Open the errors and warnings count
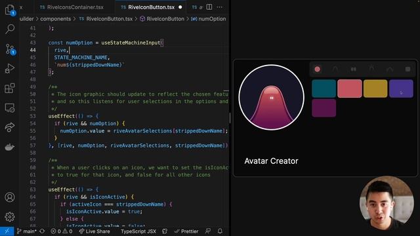Image resolution: width=420 pixels, height=236 pixels. click(62, 231)
